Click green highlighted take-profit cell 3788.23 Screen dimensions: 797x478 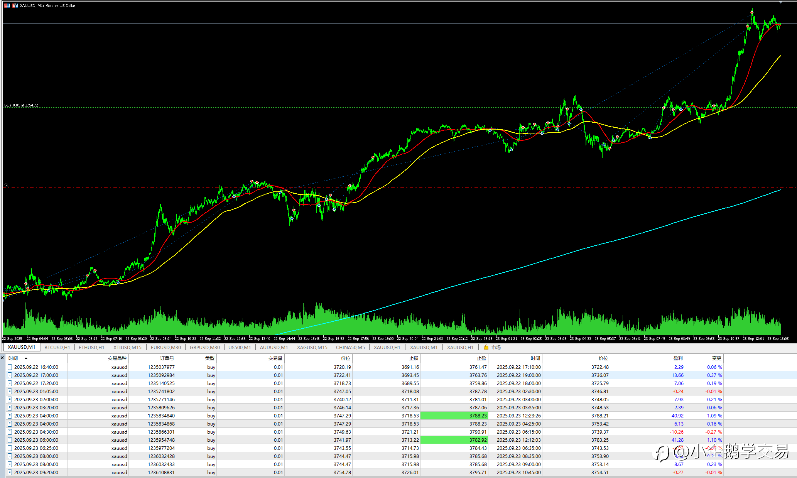(454, 416)
